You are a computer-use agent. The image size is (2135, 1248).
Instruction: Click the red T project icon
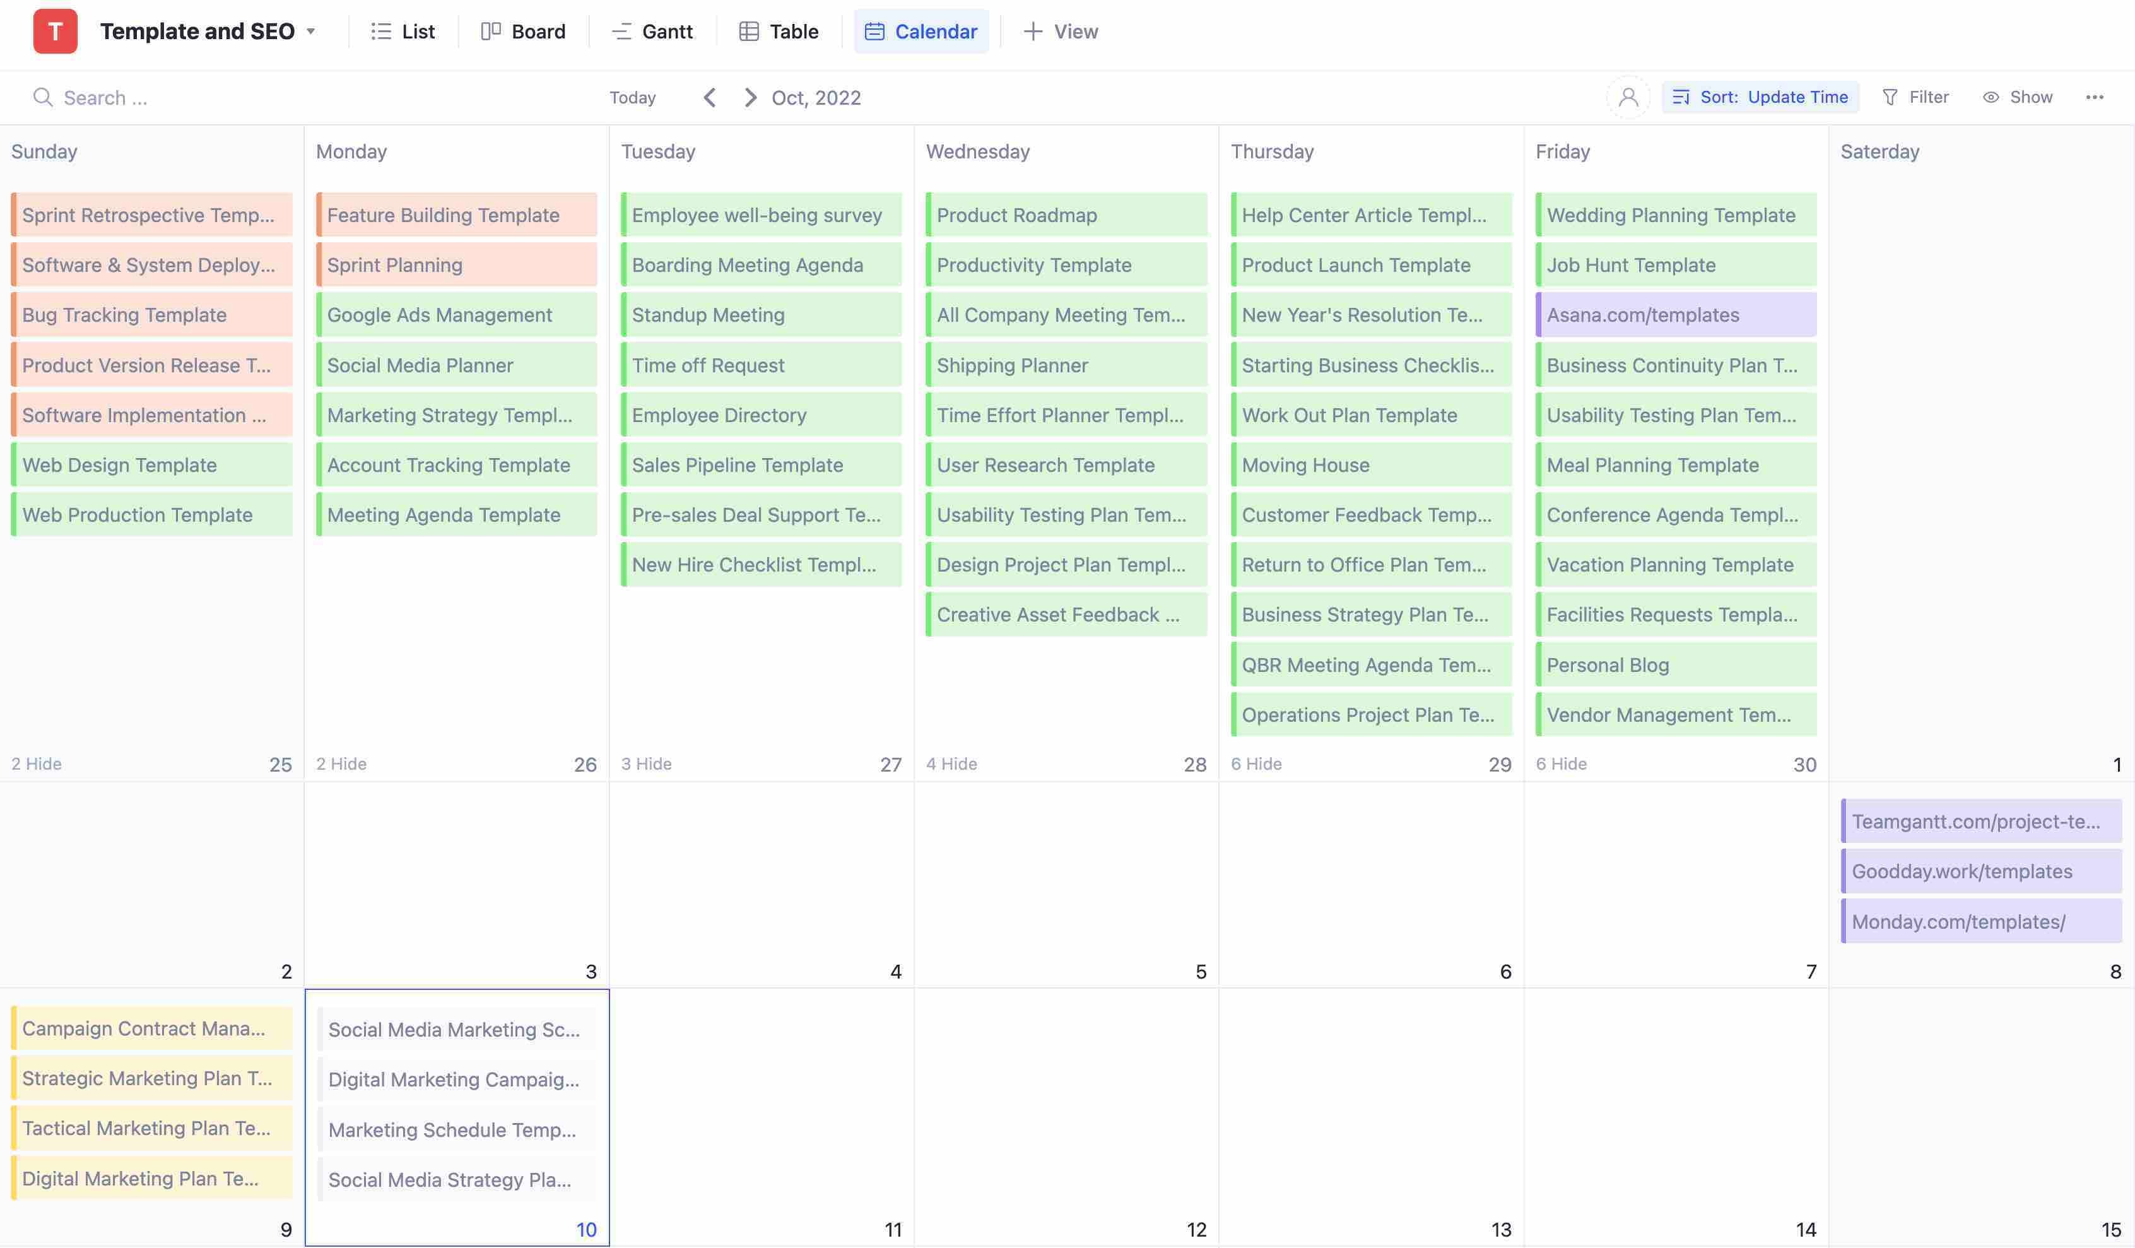tap(55, 32)
